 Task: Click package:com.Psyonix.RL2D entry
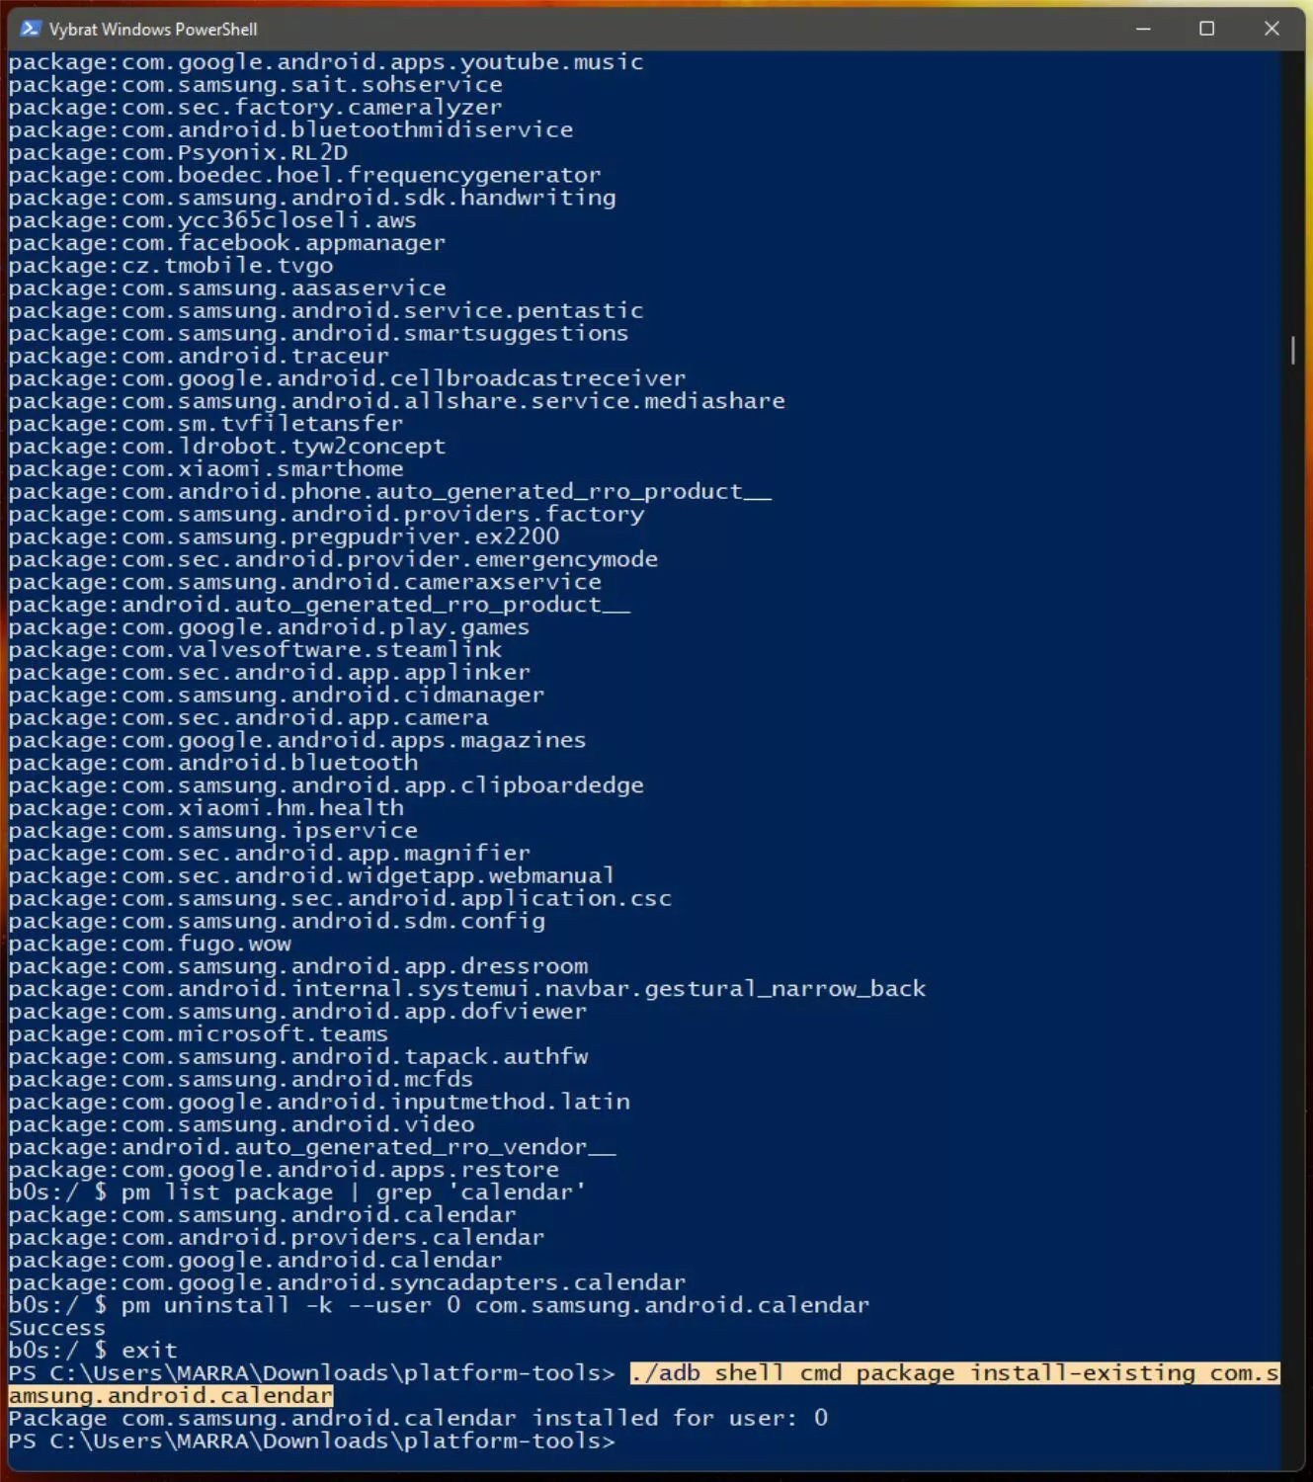coord(178,153)
